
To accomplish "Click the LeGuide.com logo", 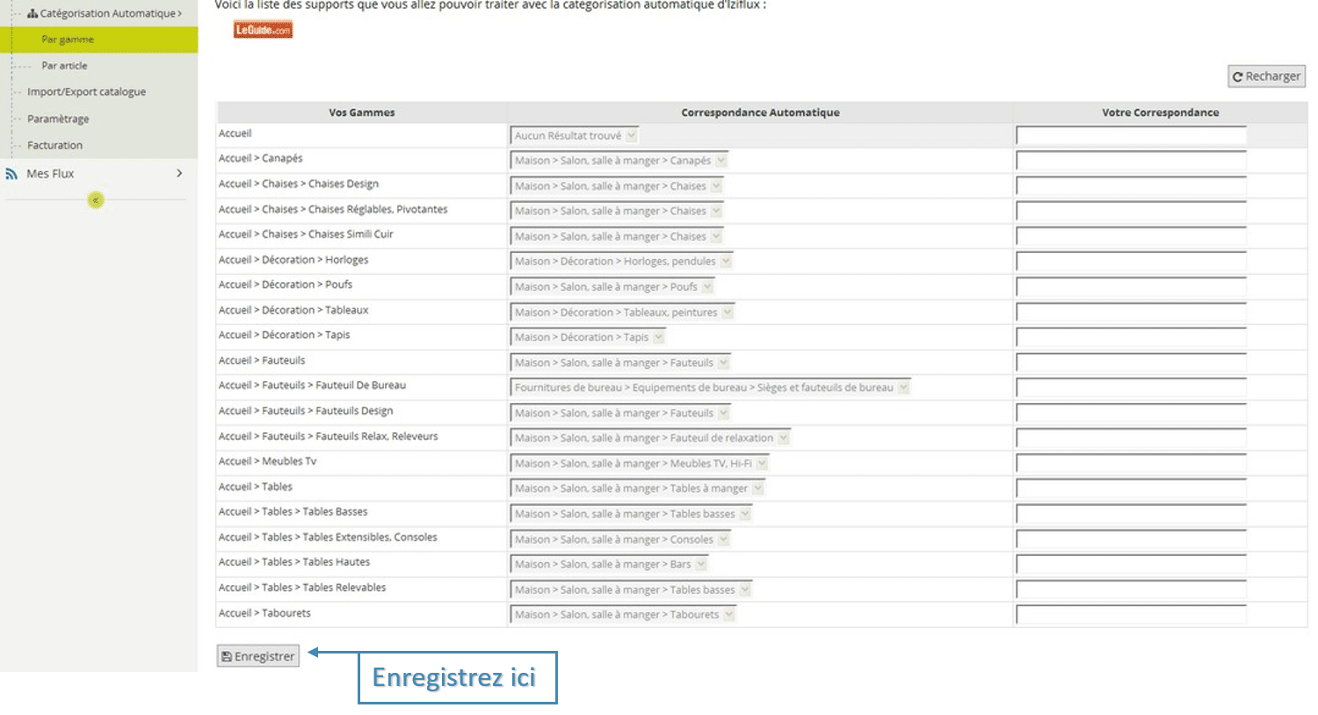I will point(263,30).
